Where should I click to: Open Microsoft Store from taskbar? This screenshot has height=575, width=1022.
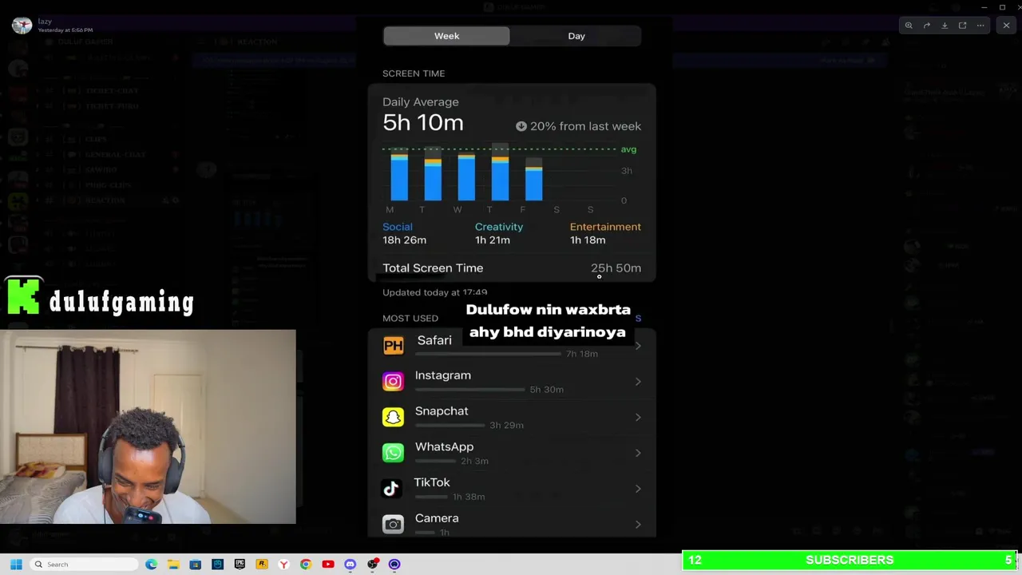point(195,565)
